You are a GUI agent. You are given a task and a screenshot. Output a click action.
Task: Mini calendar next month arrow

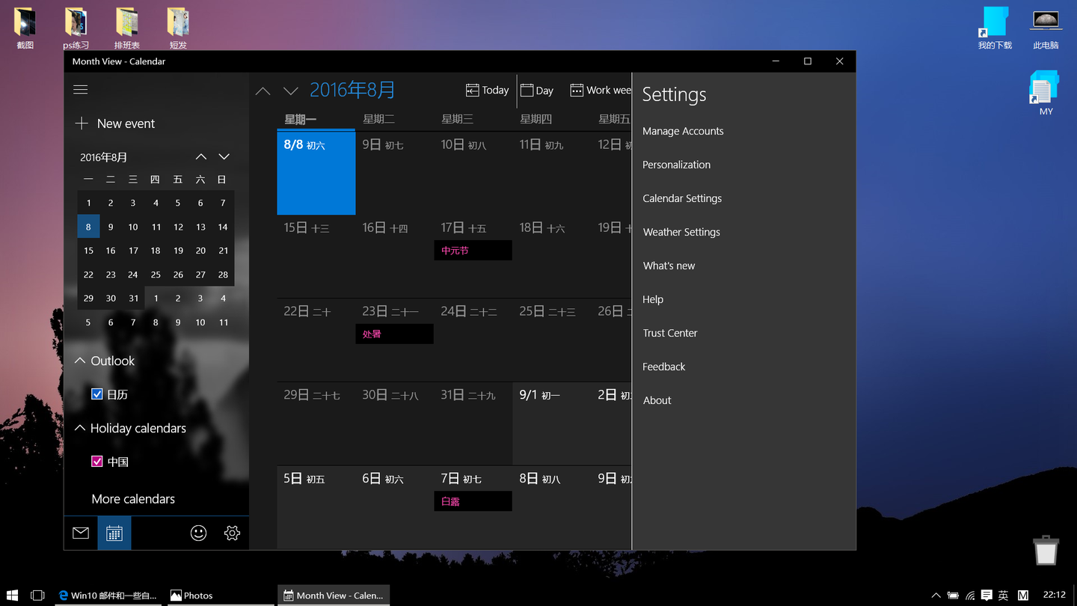(224, 156)
